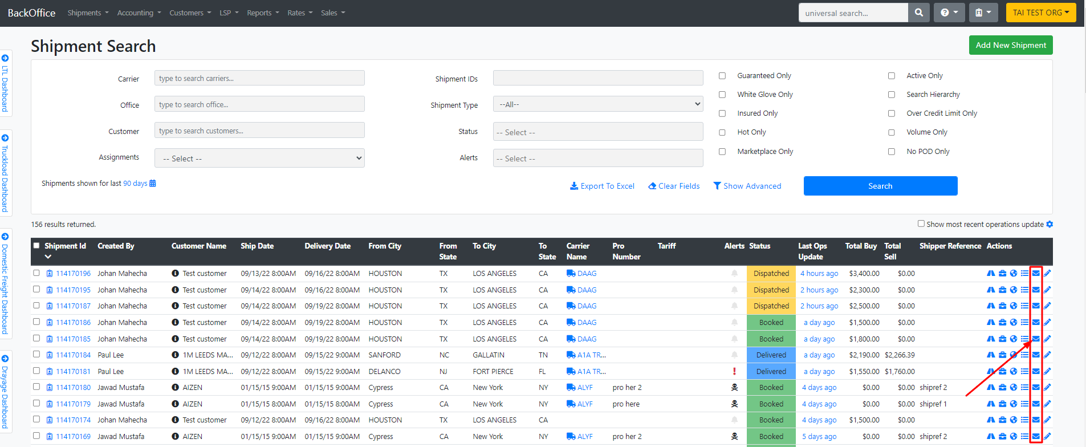Edit shipment 114170184 with pencil icon
This screenshot has width=1086, height=447.
click(x=1047, y=355)
